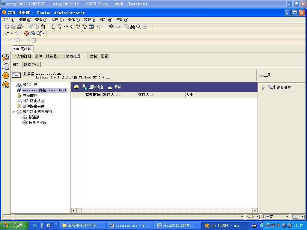Click the Expand plus icon
Screen dimensions: 307x230
(99, 27)
